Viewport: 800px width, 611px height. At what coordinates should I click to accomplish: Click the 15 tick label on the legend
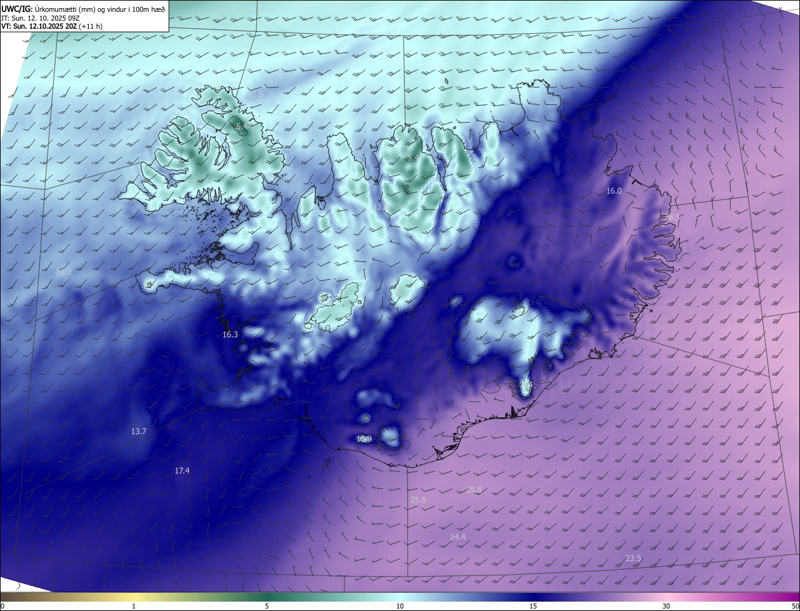[533, 606]
